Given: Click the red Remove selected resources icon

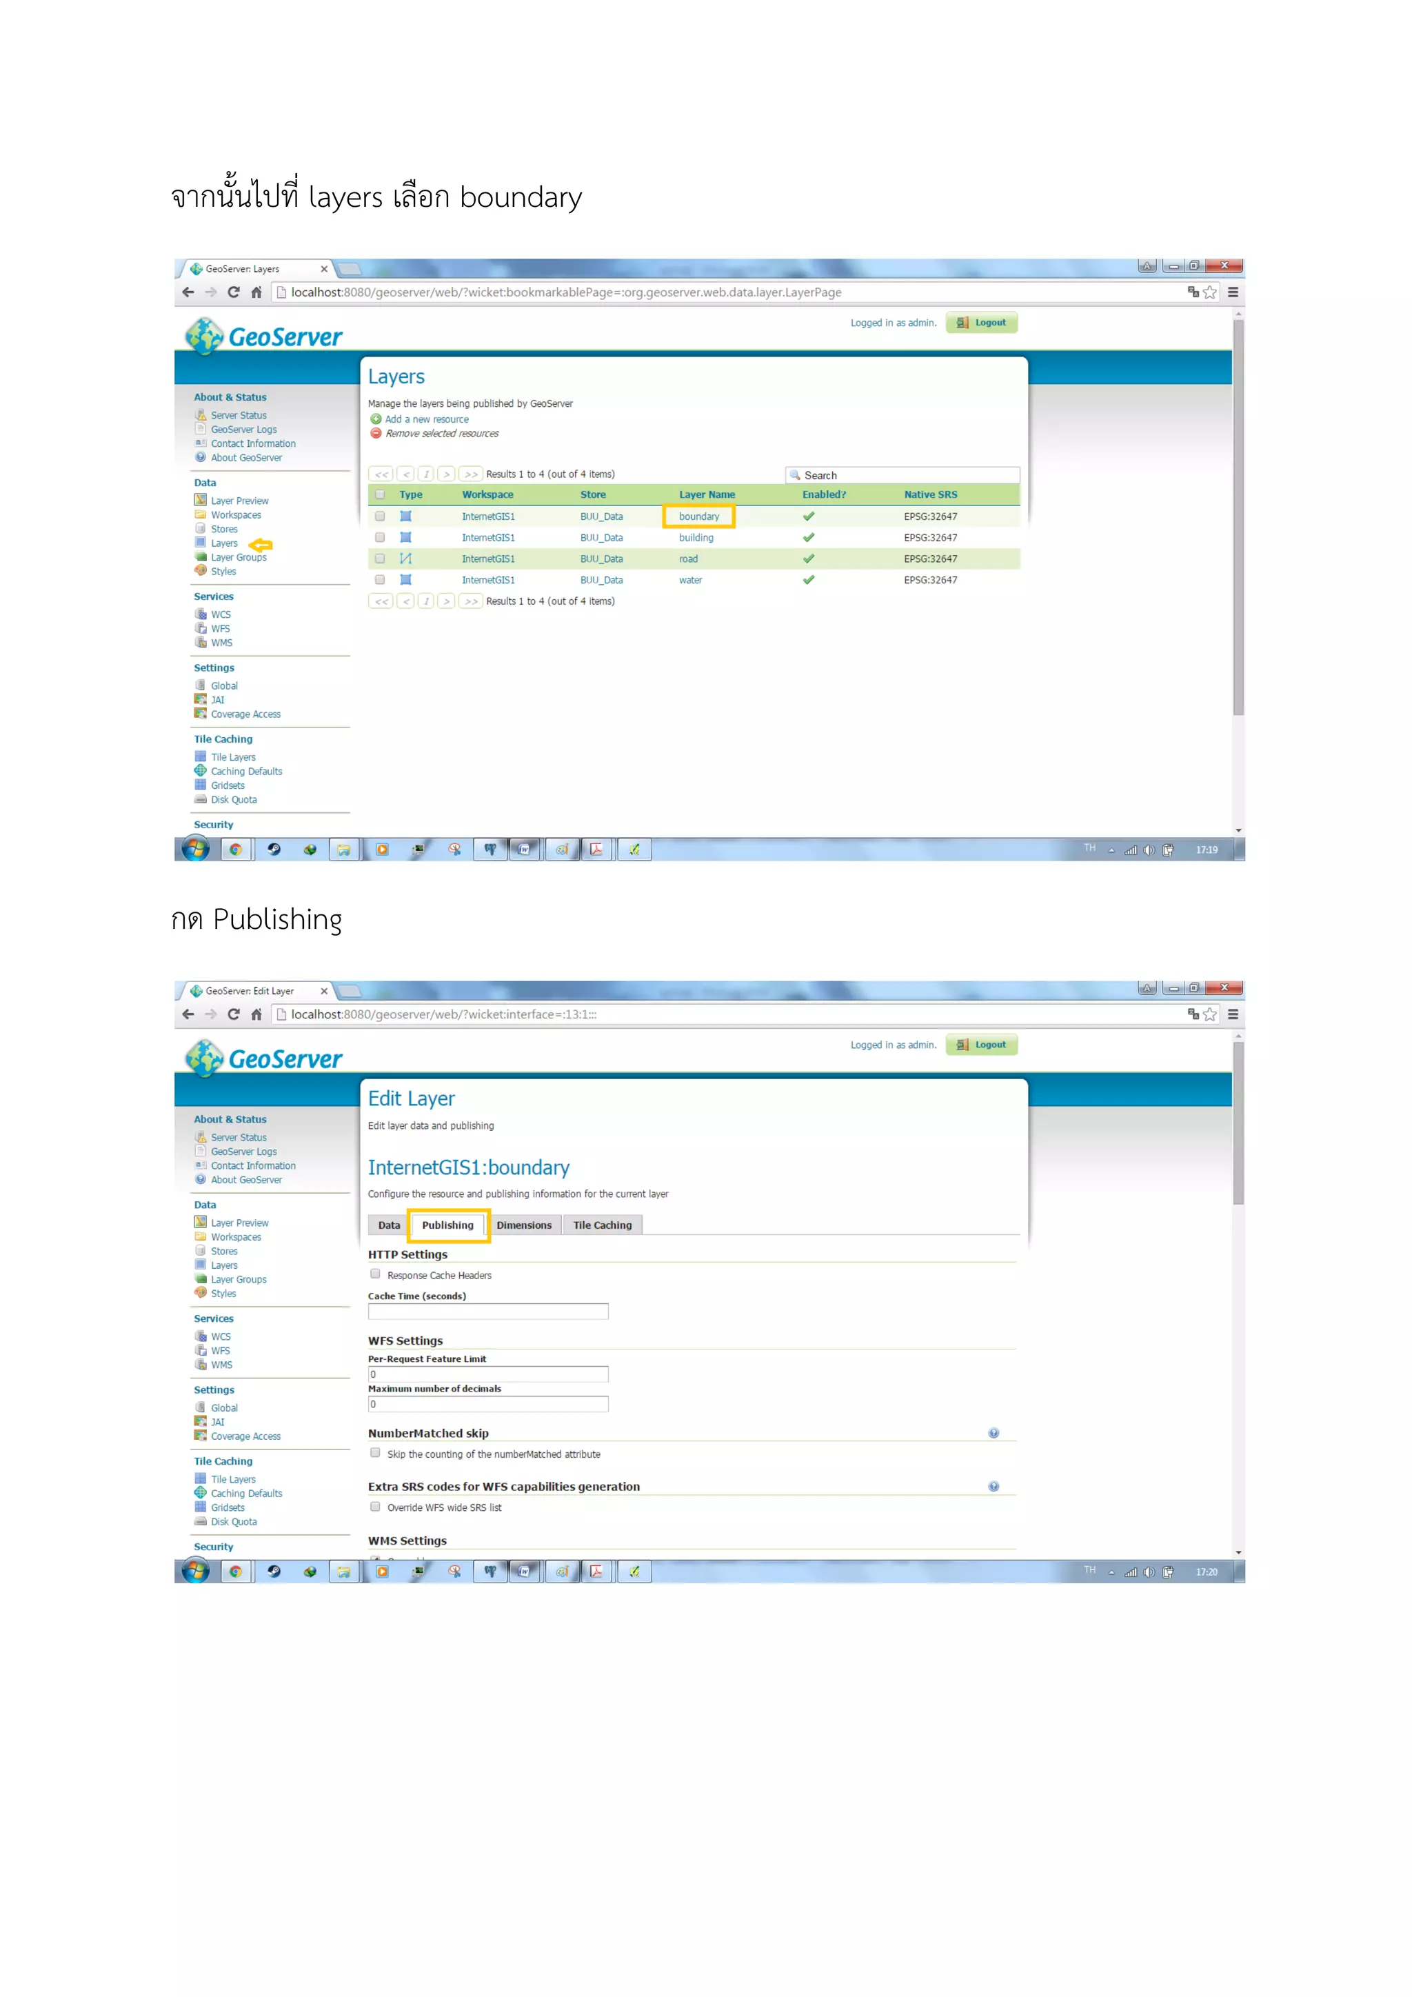Looking at the screenshot, I should pyautogui.click(x=376, y=433).
